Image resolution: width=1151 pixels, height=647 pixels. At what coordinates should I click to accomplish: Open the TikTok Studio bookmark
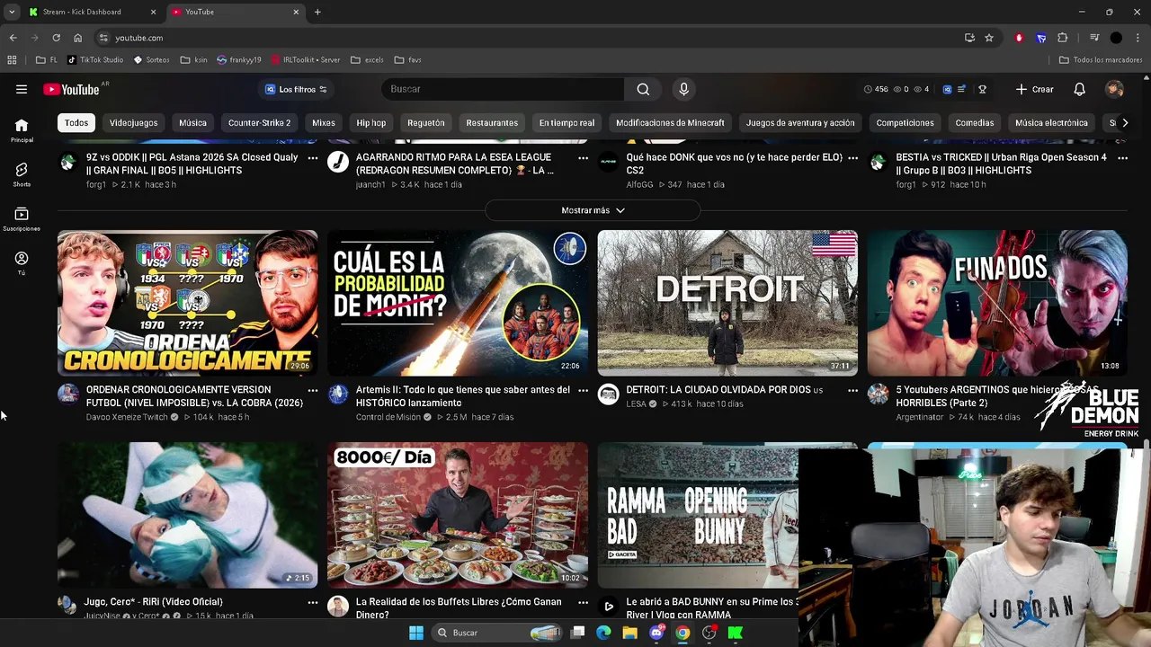(95, 60)
